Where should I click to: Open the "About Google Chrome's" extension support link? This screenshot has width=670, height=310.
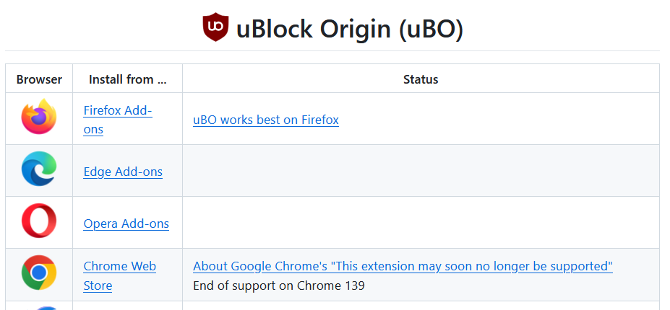pyautogui.click(x=403, y=266)
